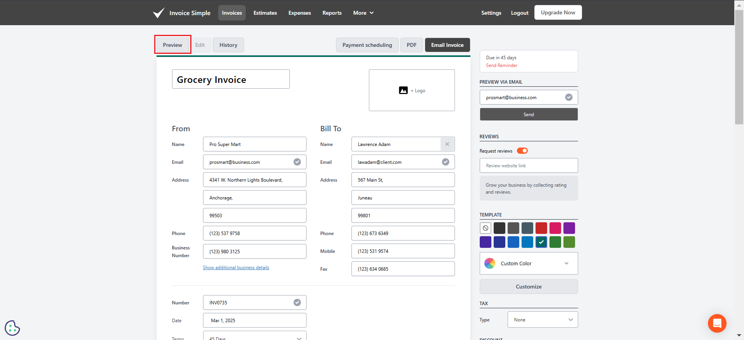The height and width of the screenshot is (340, 744).
Task: Open the cookie preferences icon
Action: pos(12,328)
